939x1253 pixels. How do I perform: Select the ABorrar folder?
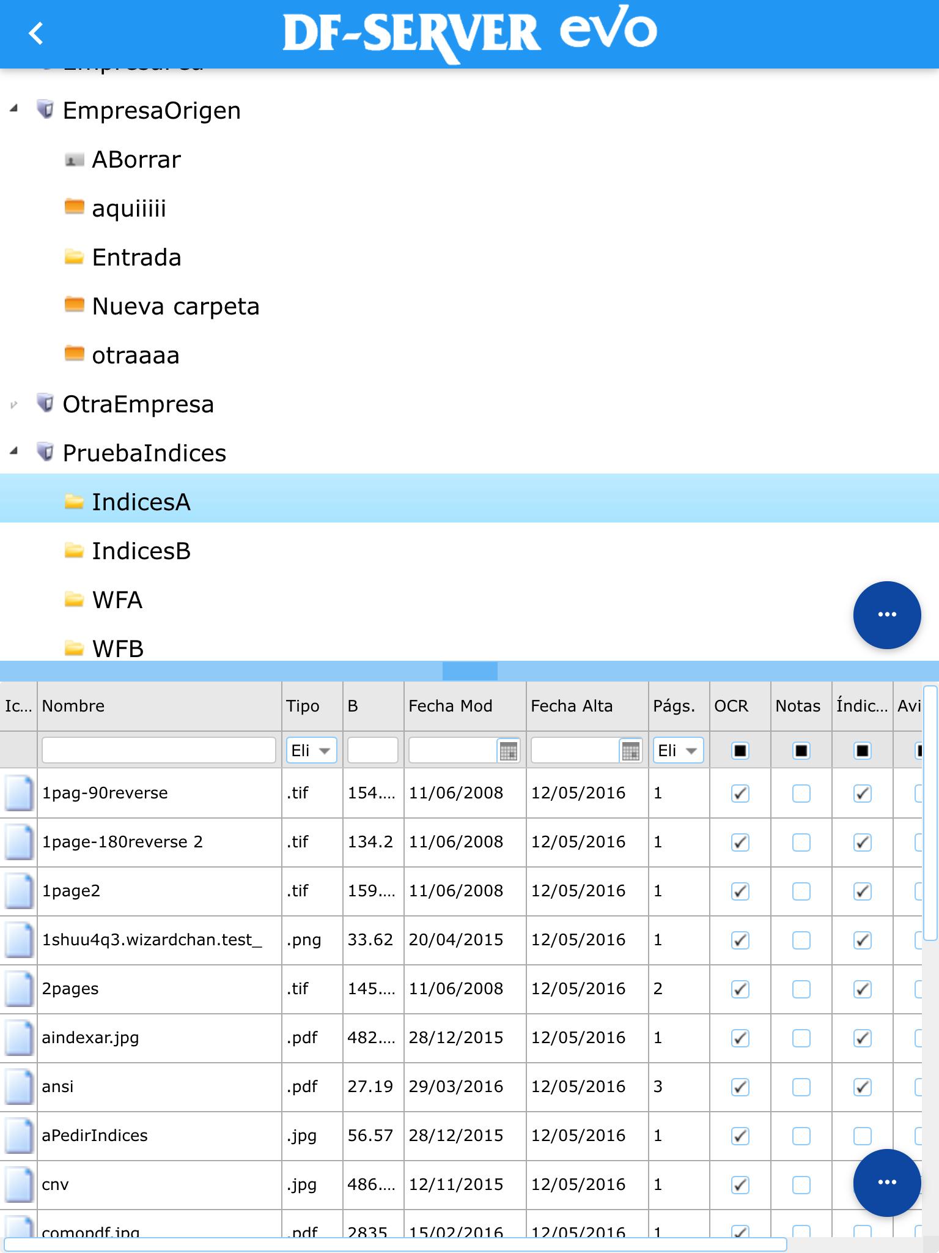tap(136, 160)
